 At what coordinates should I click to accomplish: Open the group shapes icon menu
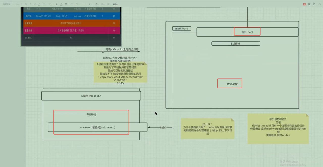tap(109, 4)
